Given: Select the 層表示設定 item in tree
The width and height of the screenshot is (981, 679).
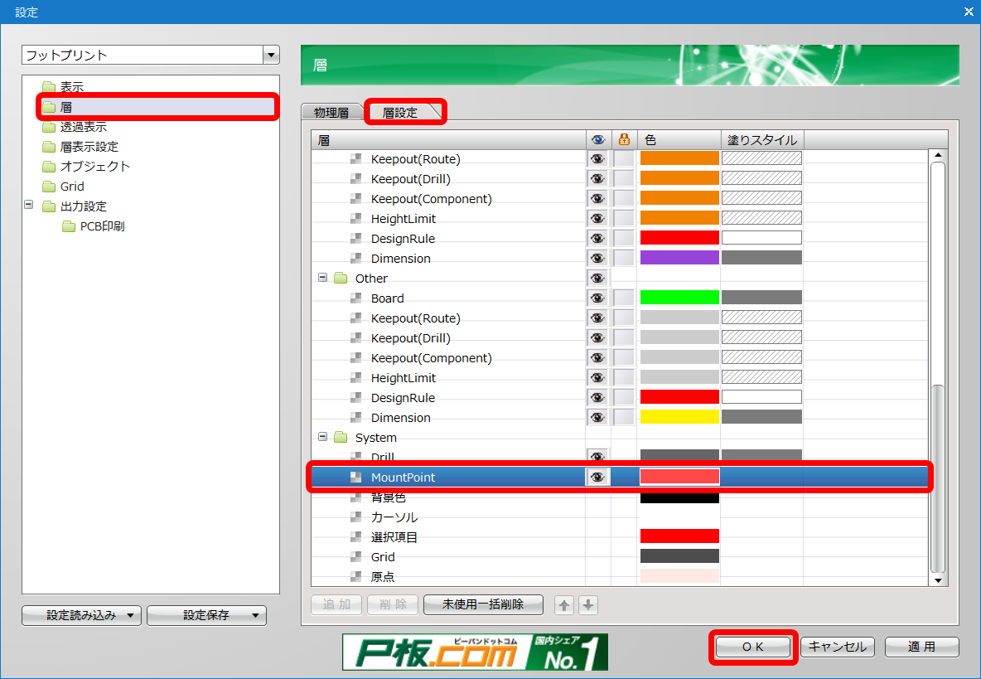Looking at the screenshot, I should (89, 147).
